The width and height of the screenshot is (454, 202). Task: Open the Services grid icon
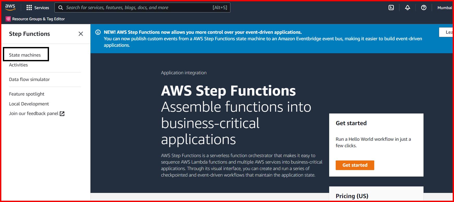pos(29,8)
